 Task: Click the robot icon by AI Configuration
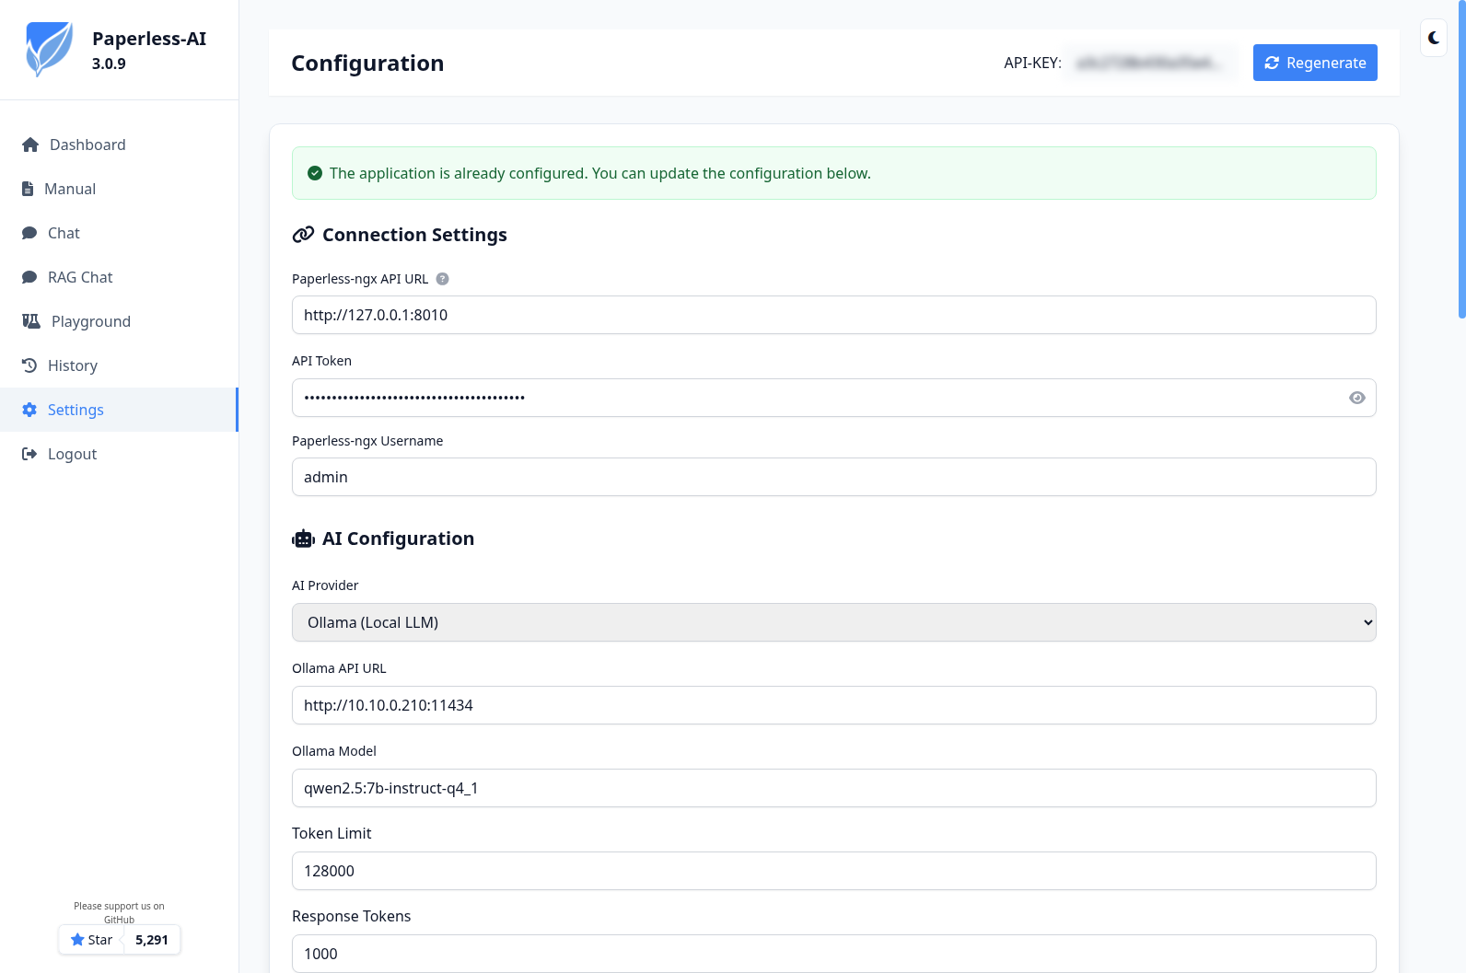(x=303, y=539)
